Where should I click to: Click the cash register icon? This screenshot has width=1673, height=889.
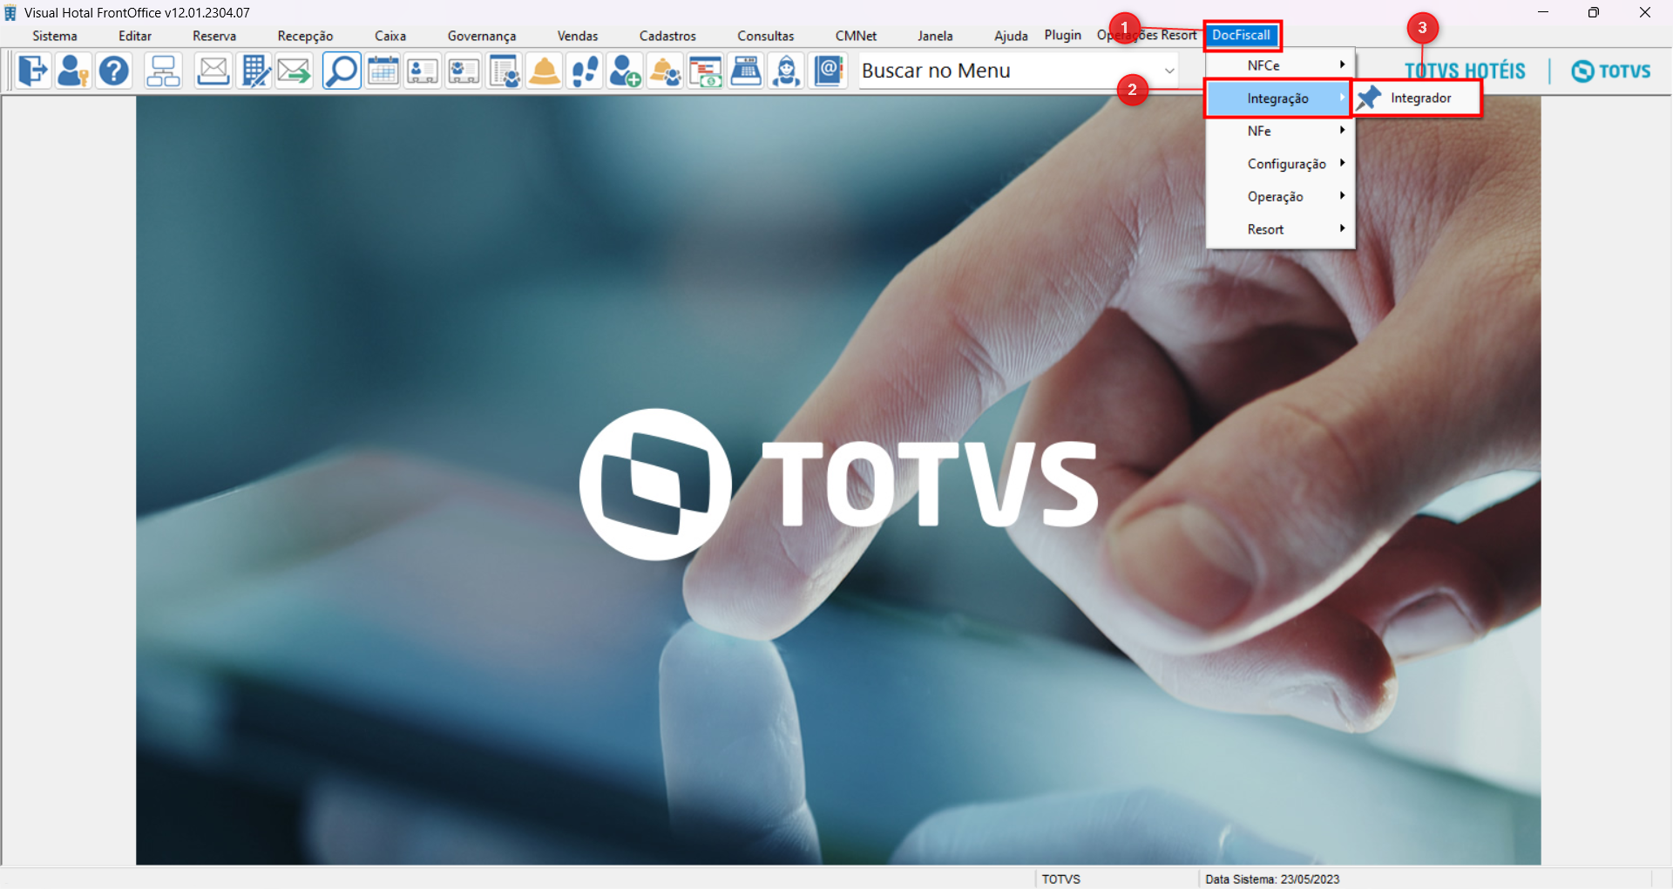(x=746, y=71)
